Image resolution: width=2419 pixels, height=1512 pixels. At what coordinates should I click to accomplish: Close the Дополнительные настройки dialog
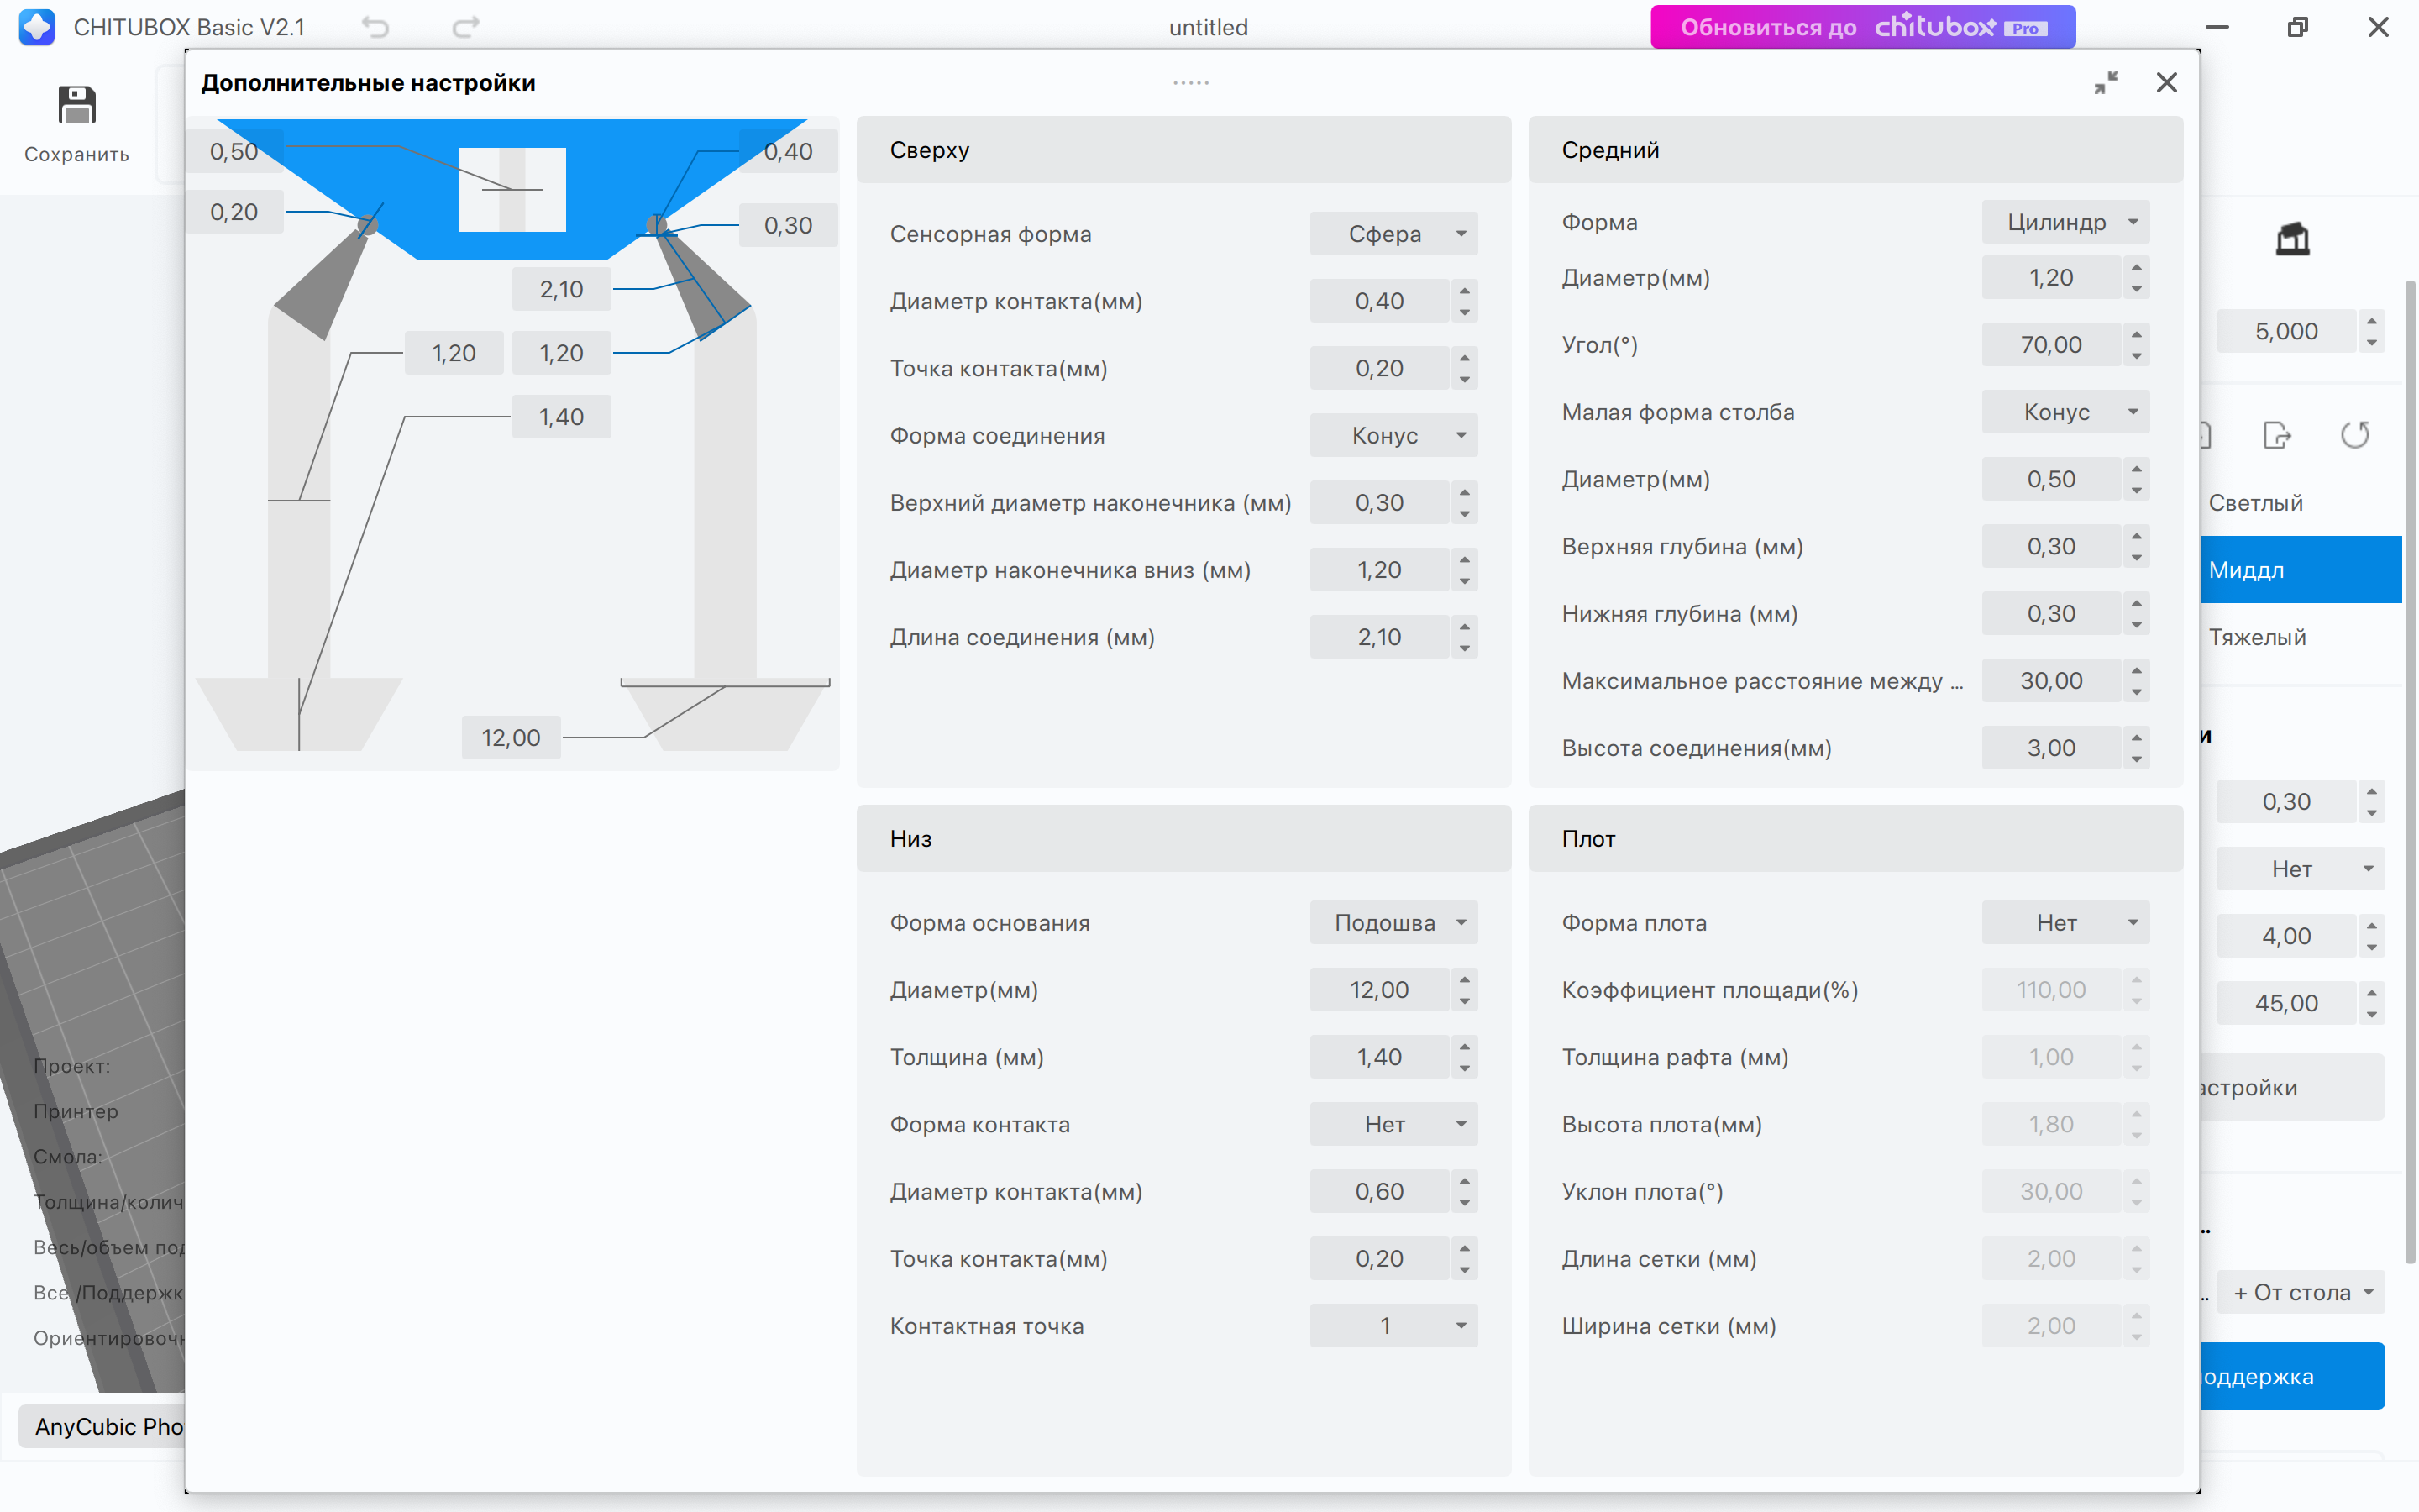tap(2166, 82)
